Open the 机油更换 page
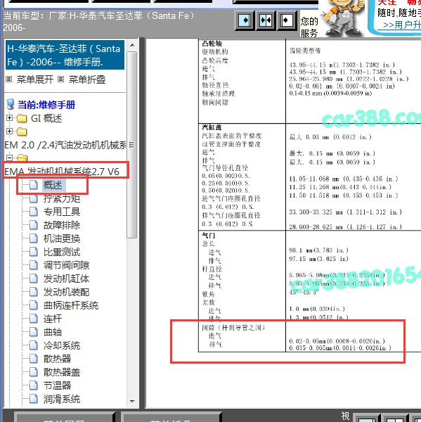The width and height of the screenshot is (421, 422). [62, 238]
